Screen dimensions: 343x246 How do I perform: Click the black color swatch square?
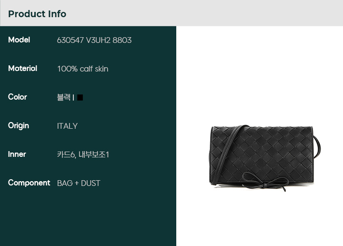[80, 98]
